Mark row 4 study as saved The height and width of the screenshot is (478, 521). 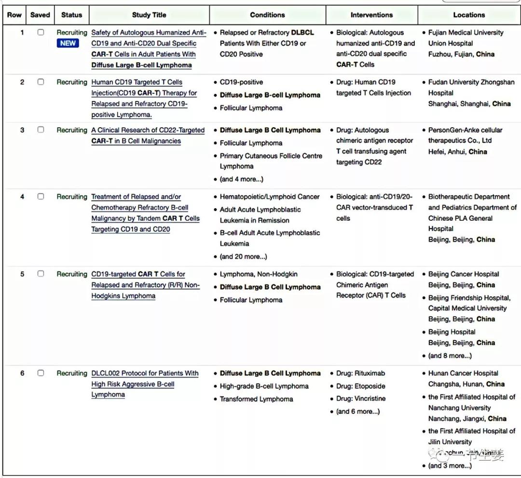[41, 197]
